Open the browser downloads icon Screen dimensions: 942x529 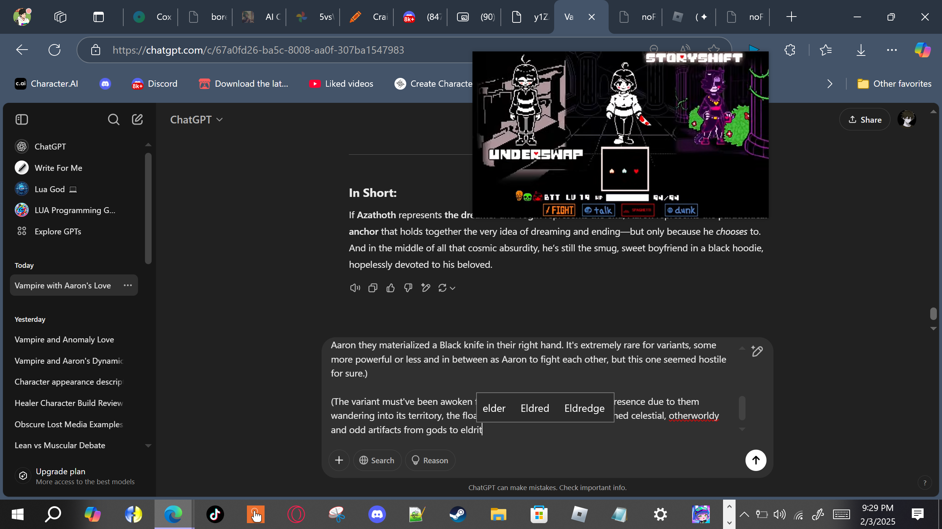click(x=861, y=50)
